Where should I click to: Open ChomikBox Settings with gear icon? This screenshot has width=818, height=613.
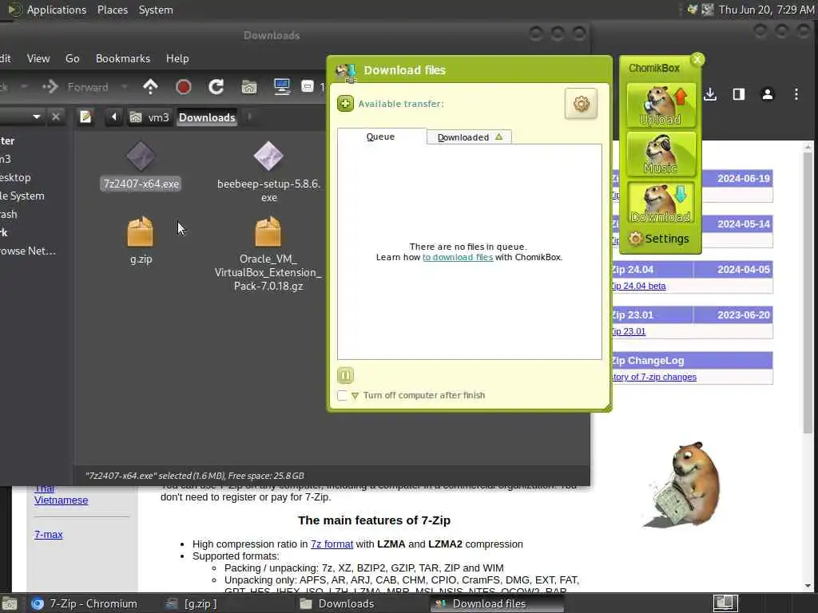[x=659, y=239]
